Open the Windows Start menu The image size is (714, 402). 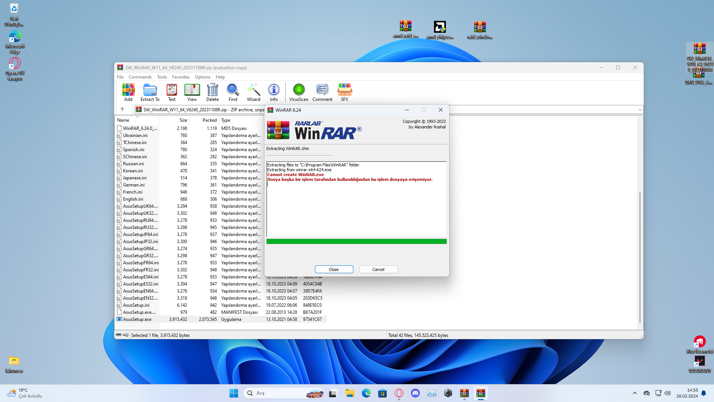click(234, 393)
